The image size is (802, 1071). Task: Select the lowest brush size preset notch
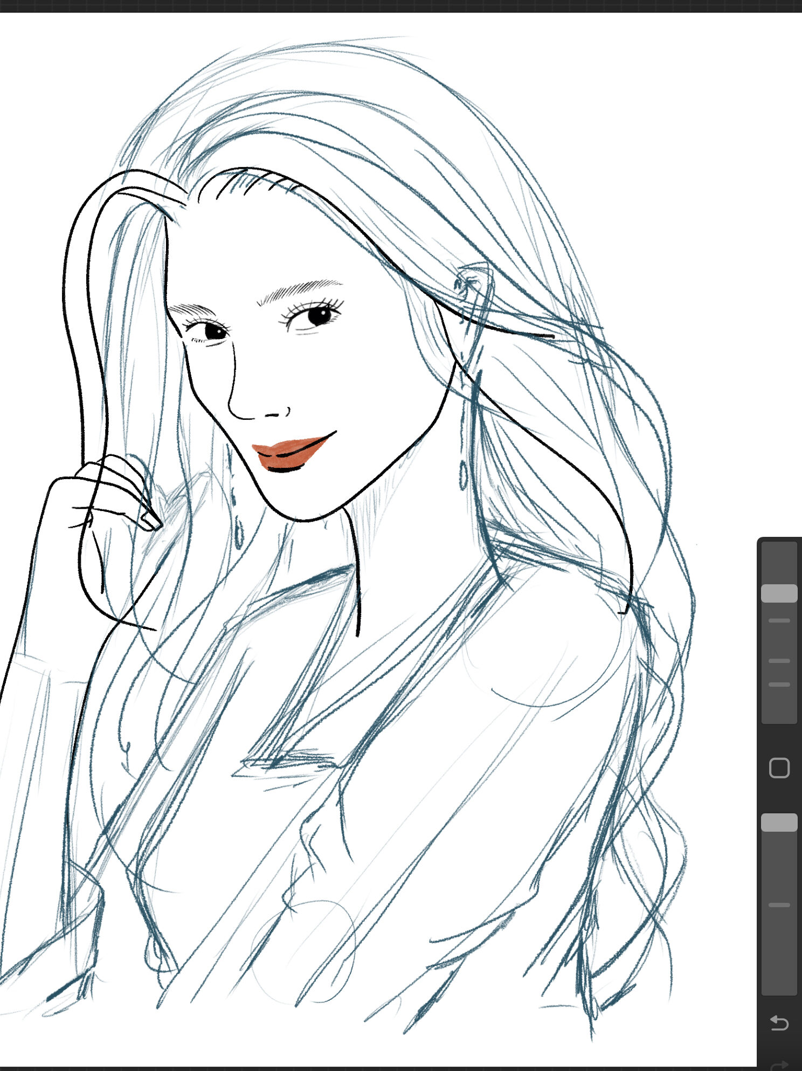coord(779,685)
